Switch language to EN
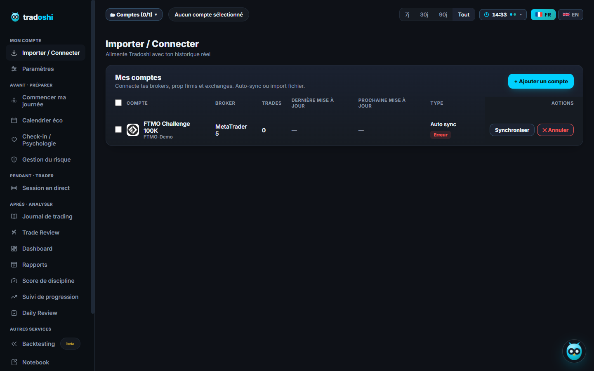 570,14
